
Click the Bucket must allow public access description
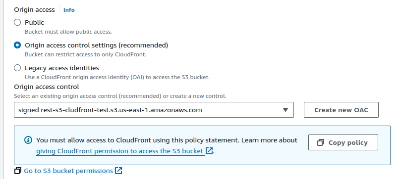click(68, 32)
